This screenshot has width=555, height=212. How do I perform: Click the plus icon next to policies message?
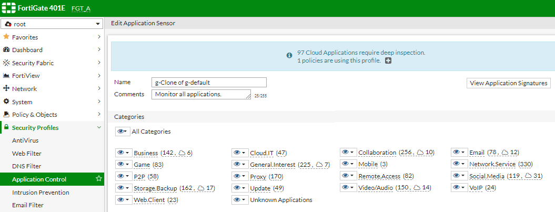(x=388, y=61)
